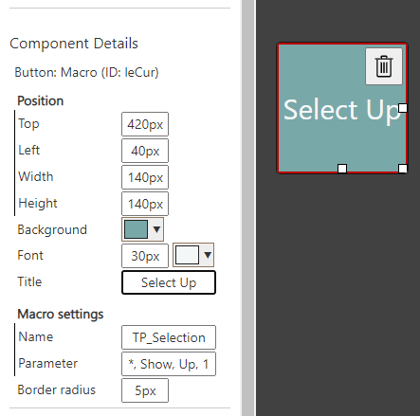Edit the Top position field
Image resolution: width=420 pixels, height=416 pixels.
point(145,124)
